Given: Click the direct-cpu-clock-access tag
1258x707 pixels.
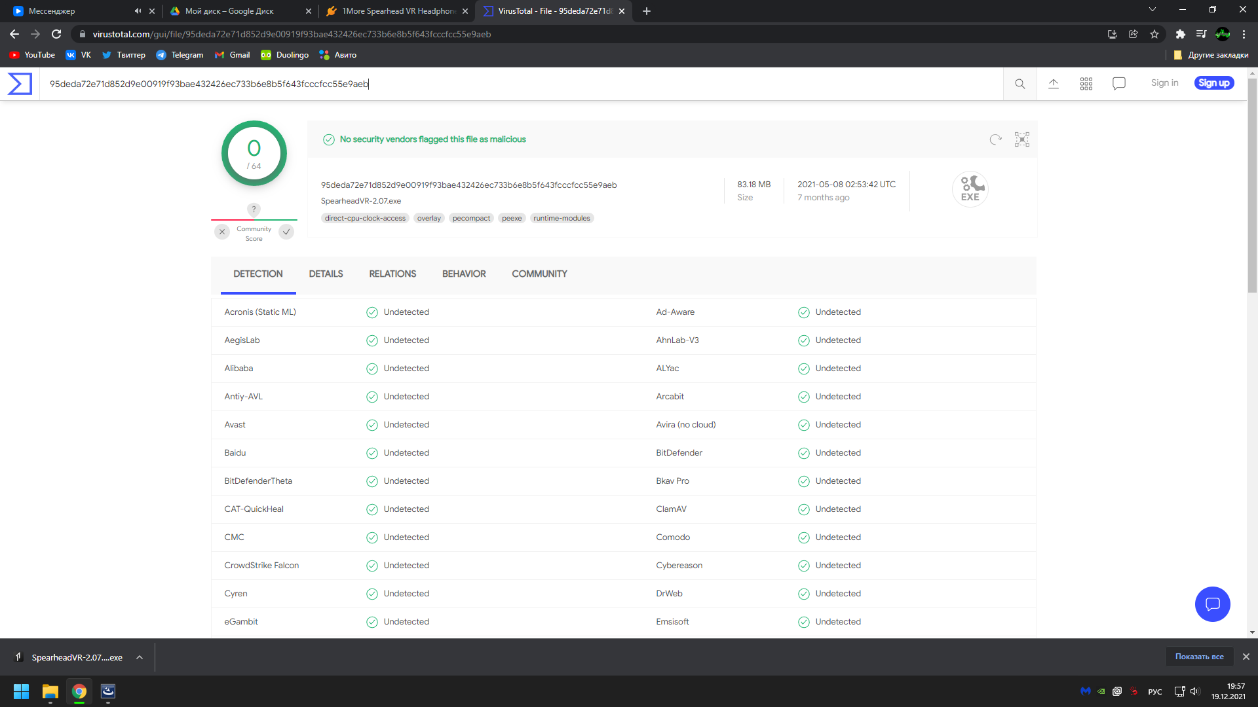Looking at the screenshot, I should 365,219.
